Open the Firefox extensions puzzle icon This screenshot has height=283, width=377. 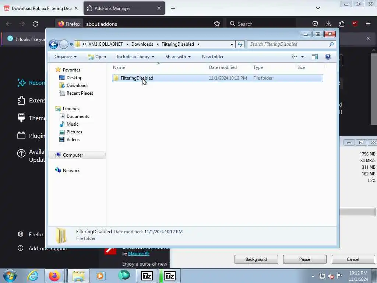pyautogui.click(x=342, y=24)
